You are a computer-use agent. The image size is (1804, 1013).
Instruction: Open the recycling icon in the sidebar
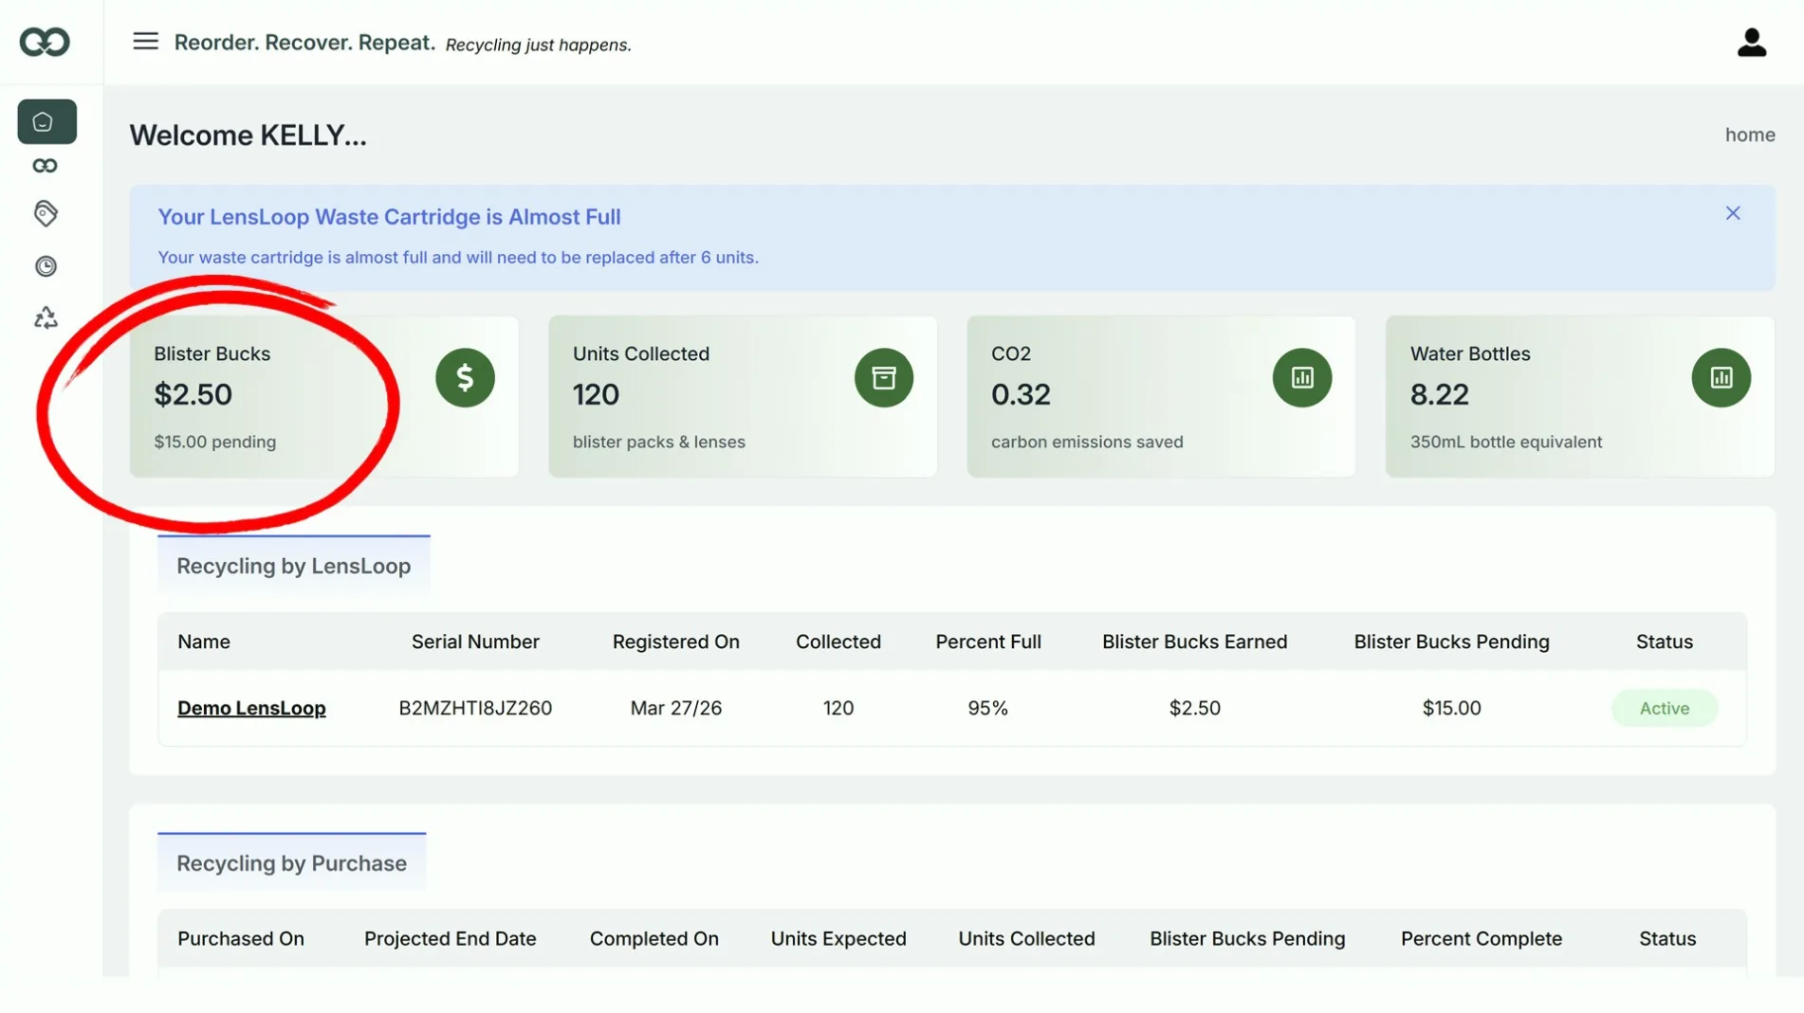[x=46, y=318]
